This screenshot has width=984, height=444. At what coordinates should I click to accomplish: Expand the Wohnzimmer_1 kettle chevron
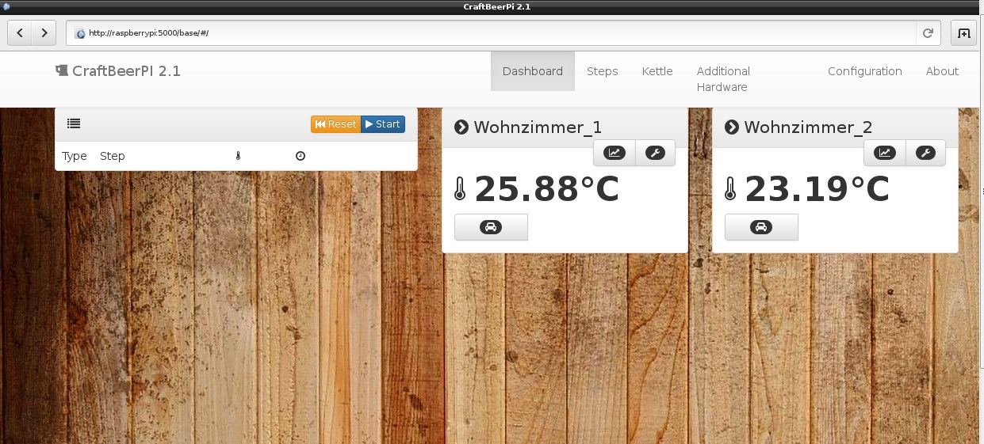[461, 127]
